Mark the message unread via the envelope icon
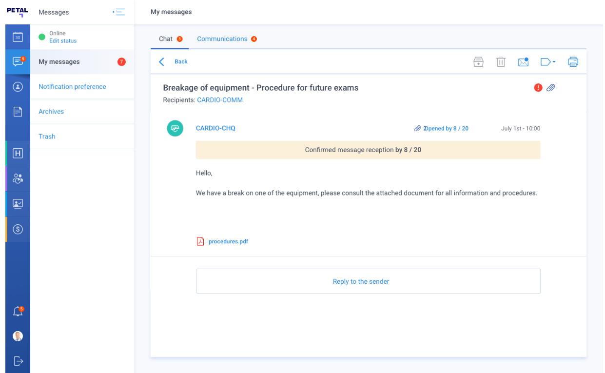Screen dimensions: 605x373 point(523,61)
